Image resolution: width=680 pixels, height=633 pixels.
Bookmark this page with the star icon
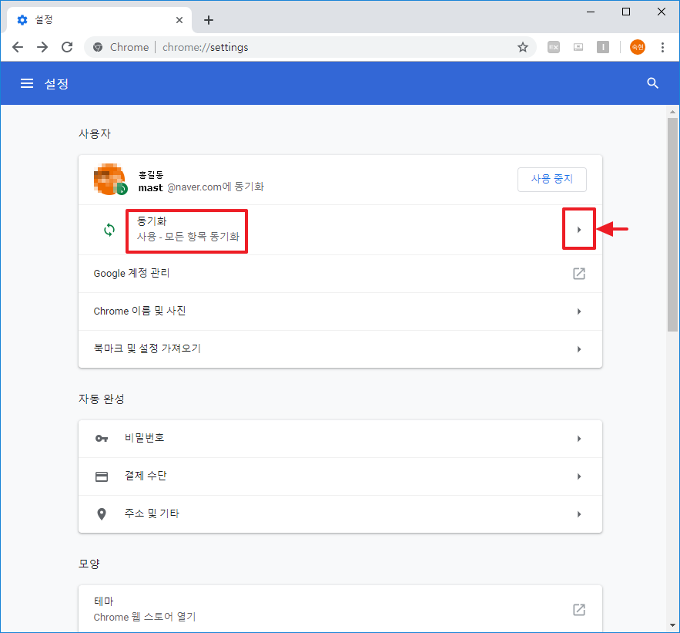point(523,47)
